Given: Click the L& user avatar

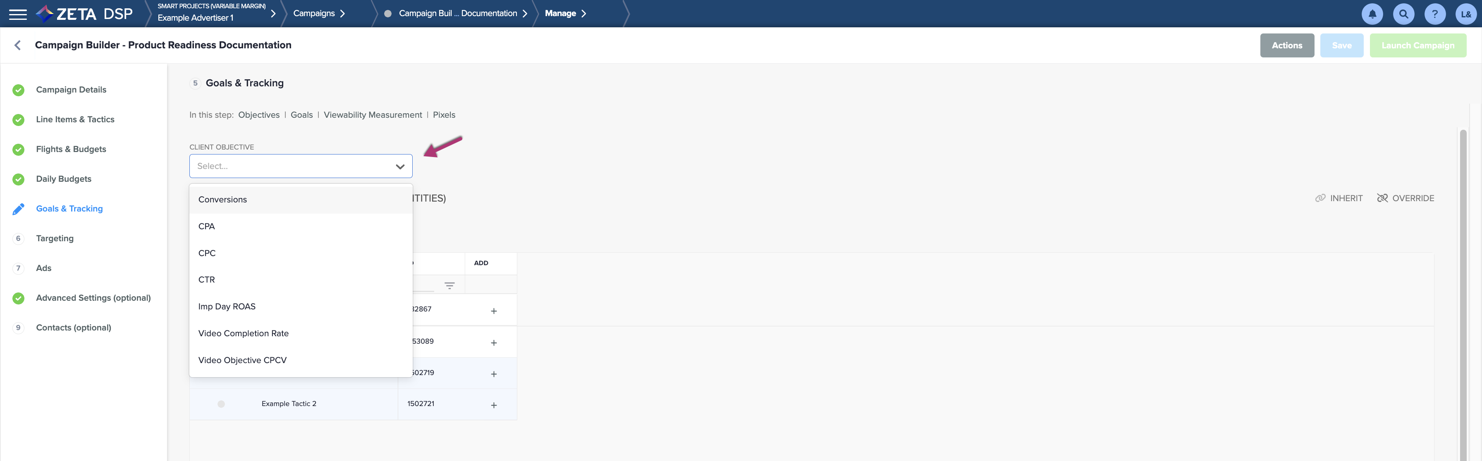Looking at the screenshot, I should [1466, 14].
